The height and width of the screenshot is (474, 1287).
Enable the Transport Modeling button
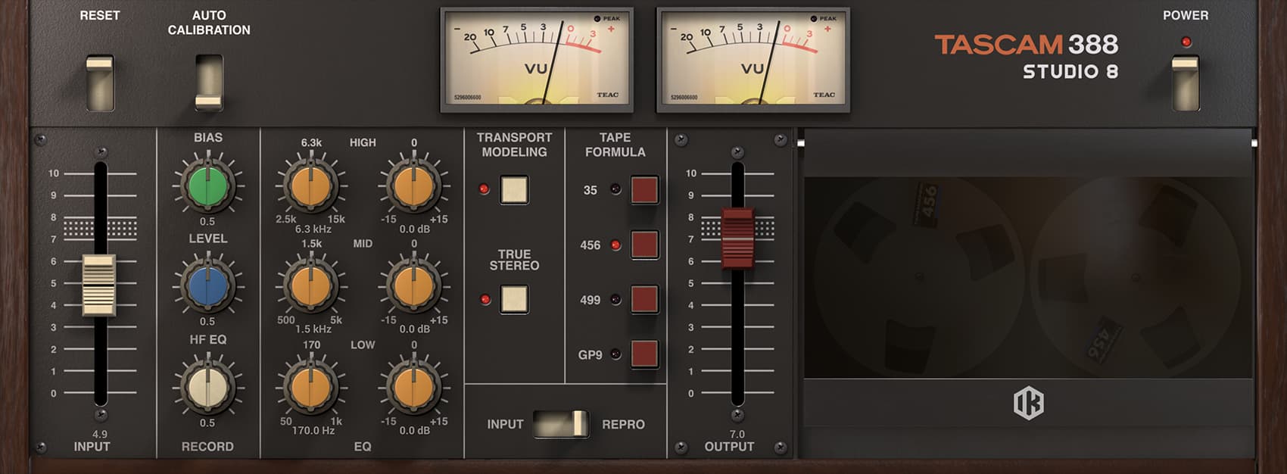(514, 190)
